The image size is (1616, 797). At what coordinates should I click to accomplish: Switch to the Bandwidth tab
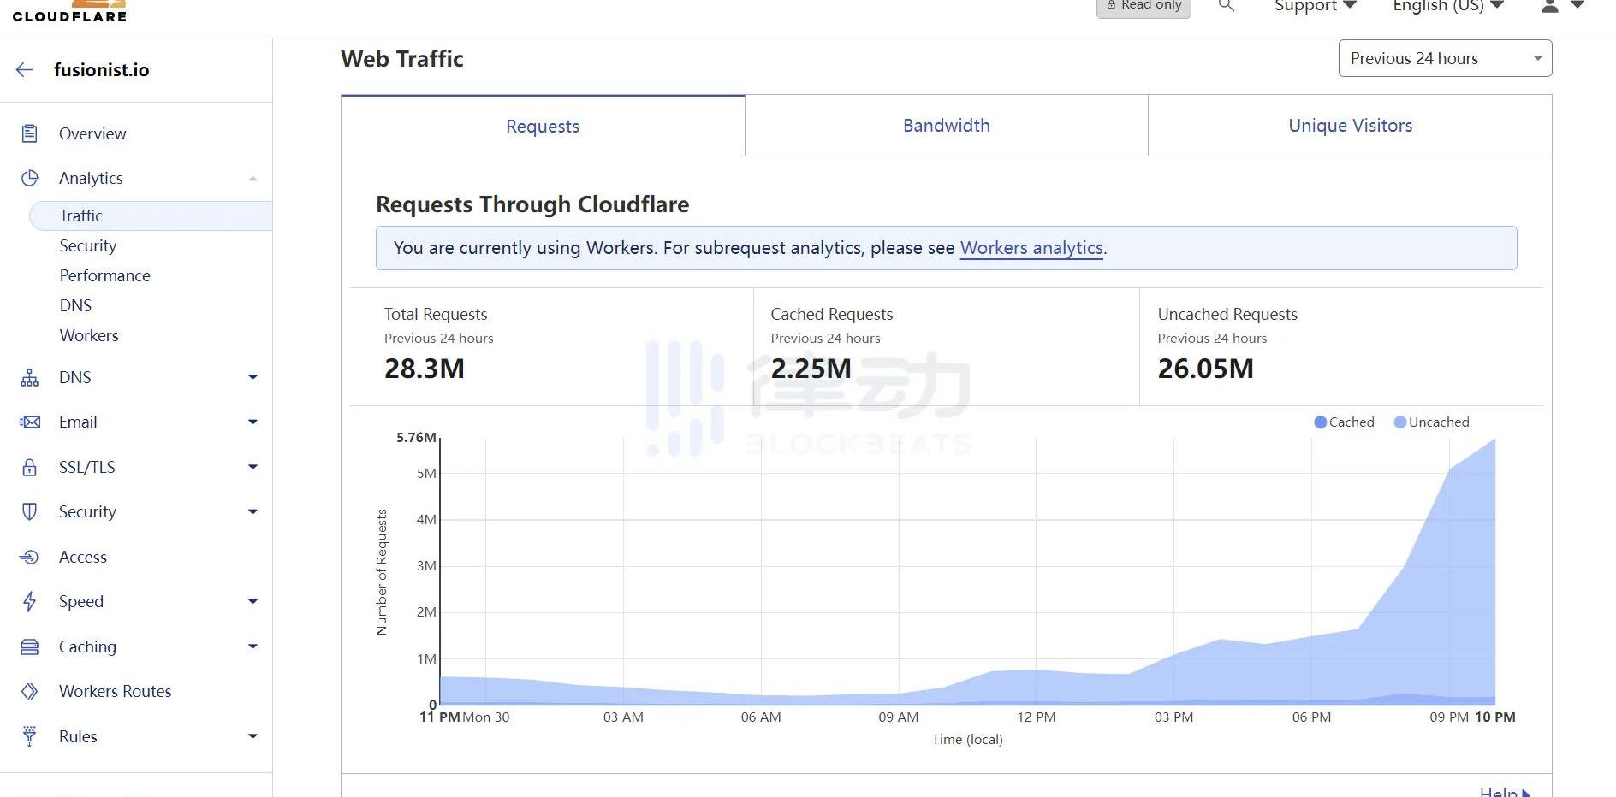[946, 126]
